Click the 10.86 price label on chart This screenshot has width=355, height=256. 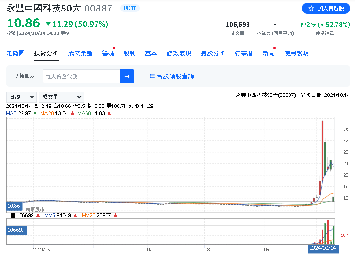14,206
